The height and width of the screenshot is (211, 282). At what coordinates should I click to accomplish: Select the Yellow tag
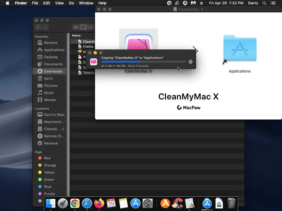[x=49, y=173]
